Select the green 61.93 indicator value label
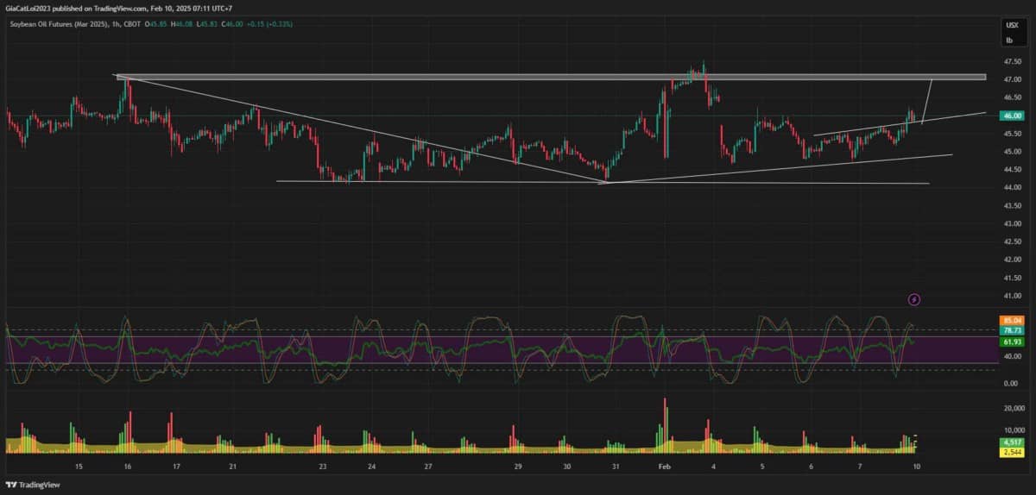1036x495 pixels. pyautogui.click(x=1013, y=342)
